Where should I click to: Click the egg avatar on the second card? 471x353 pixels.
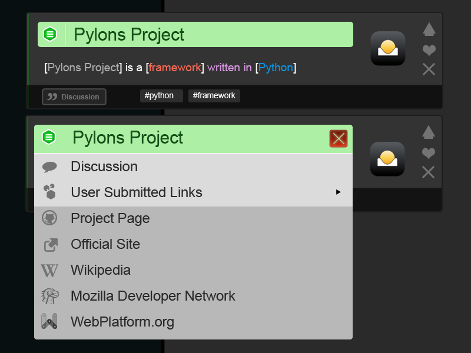[x=387, y=159]
